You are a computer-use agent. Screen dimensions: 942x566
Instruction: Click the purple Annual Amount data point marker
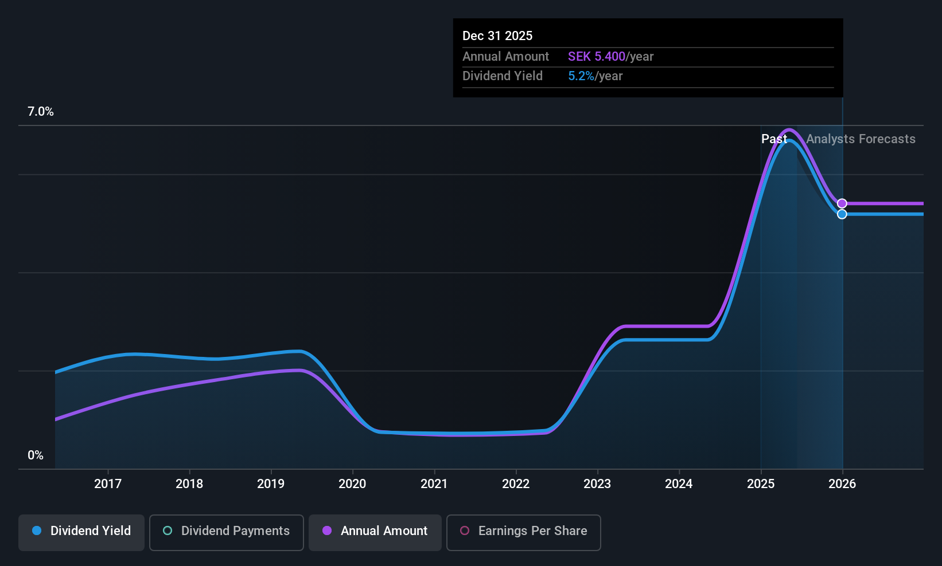coord(842,203)
